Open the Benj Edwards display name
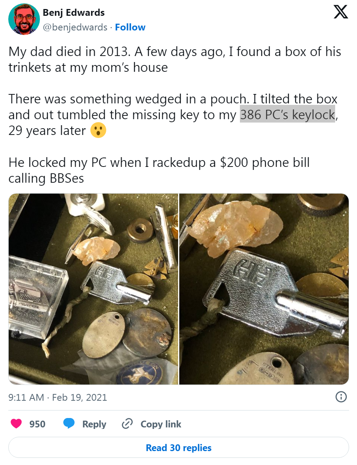Screen dimensions: 357x465 point(74,12)
